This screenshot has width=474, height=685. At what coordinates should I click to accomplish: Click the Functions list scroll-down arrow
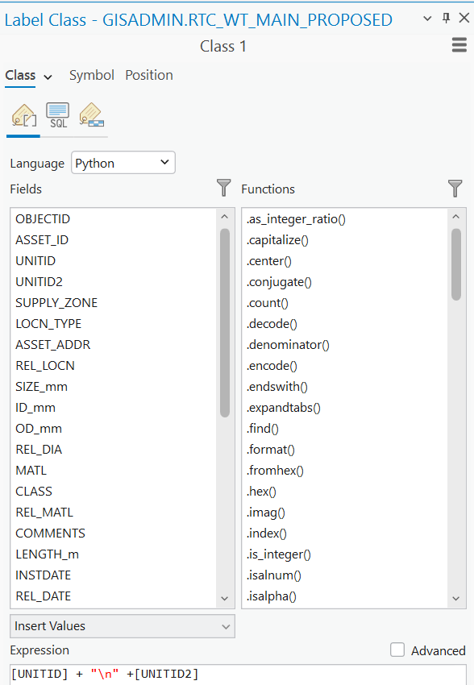click(x=456, y=599)
